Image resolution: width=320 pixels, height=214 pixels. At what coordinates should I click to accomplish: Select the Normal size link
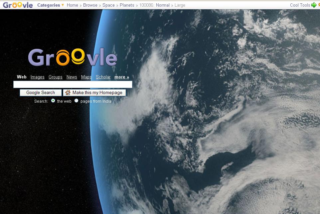pos(163,5)
